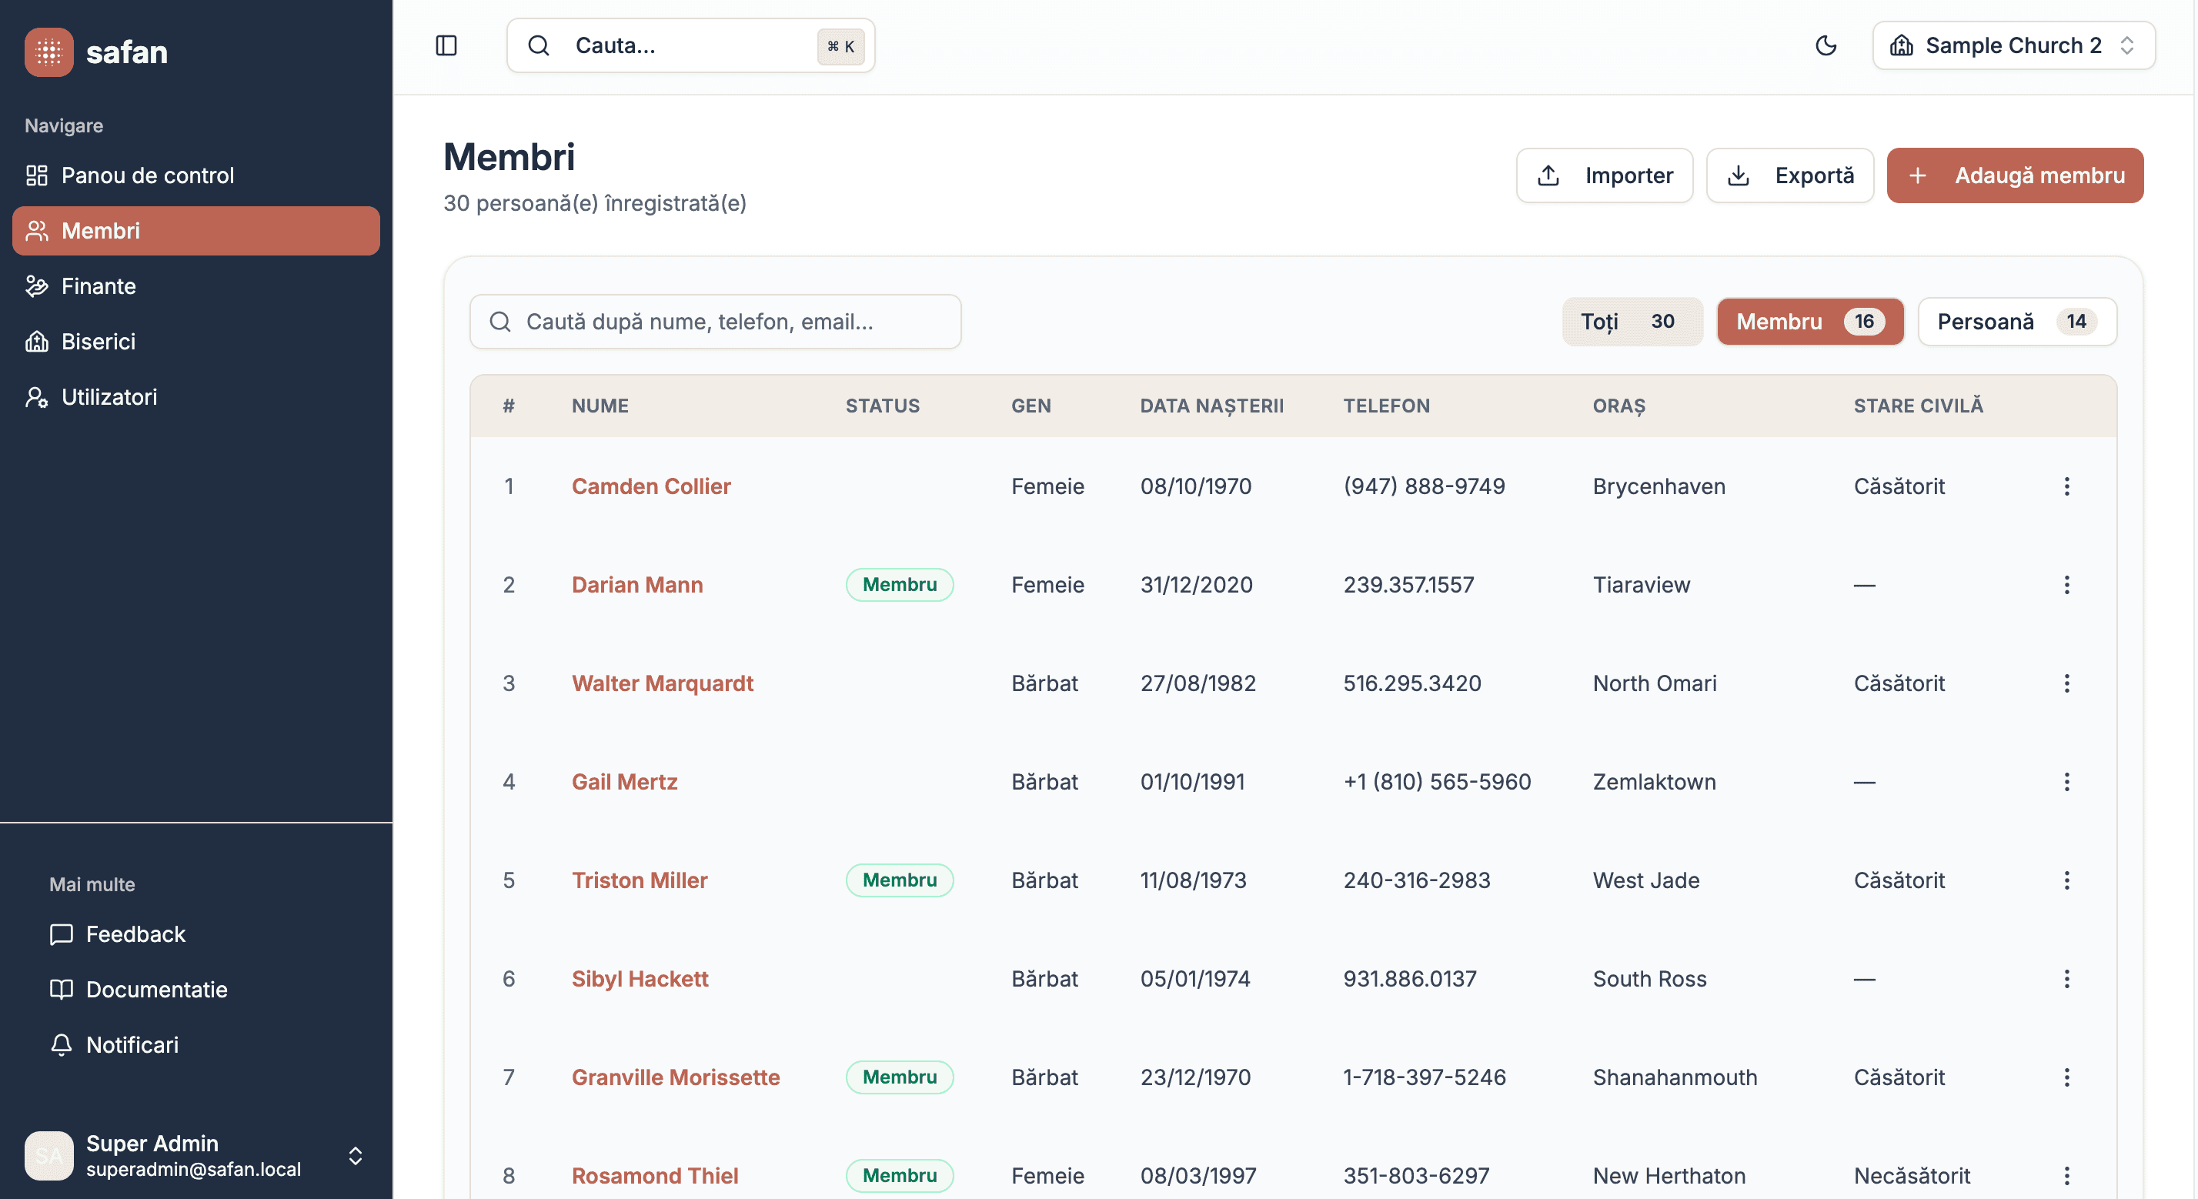
Task: Toggle the Membru filter off
Action: point(1809,322)
